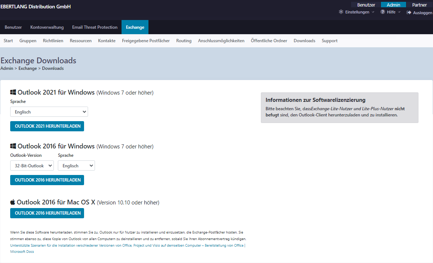Switch to the Benutzer role tab
433x263 pixels.
pos(366,5)
